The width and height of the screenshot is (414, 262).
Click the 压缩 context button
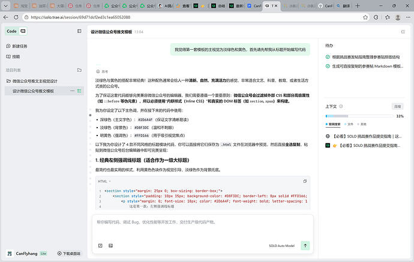click(397, 106)
